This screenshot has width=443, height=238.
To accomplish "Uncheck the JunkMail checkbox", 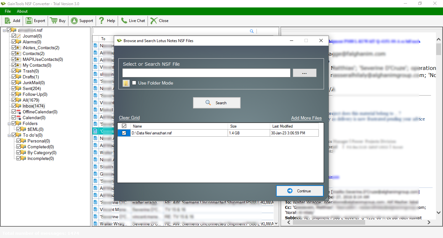I will pos(14,83).
